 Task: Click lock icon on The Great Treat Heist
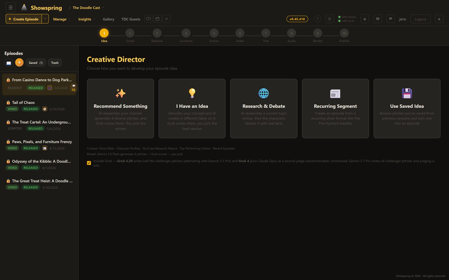[x=8, y=181]
